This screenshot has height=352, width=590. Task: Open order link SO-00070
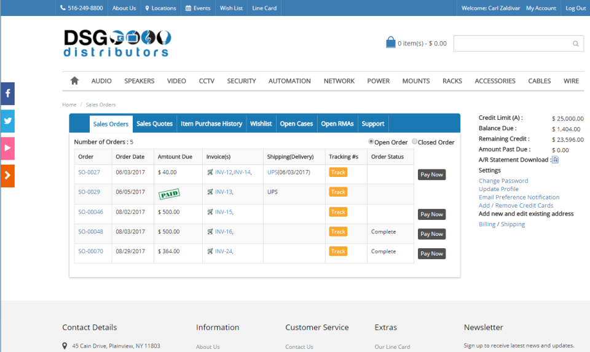point(90,251)
